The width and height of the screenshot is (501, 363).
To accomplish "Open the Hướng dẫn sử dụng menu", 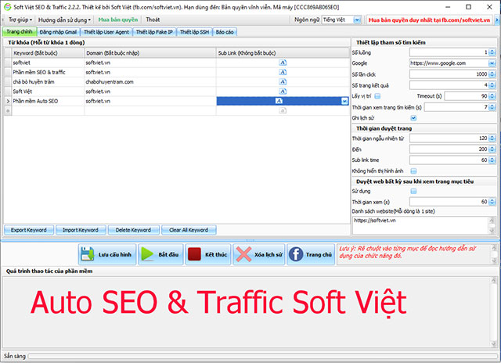I will (x=64, y=20).
